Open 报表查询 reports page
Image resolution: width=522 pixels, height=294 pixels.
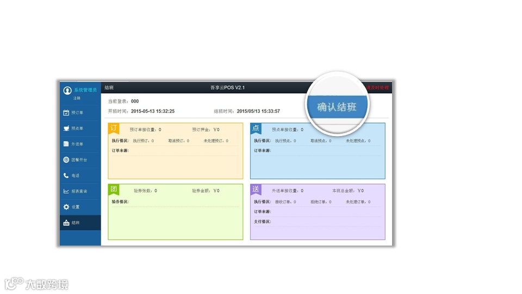pyautogui.click(x=80, y=191)
